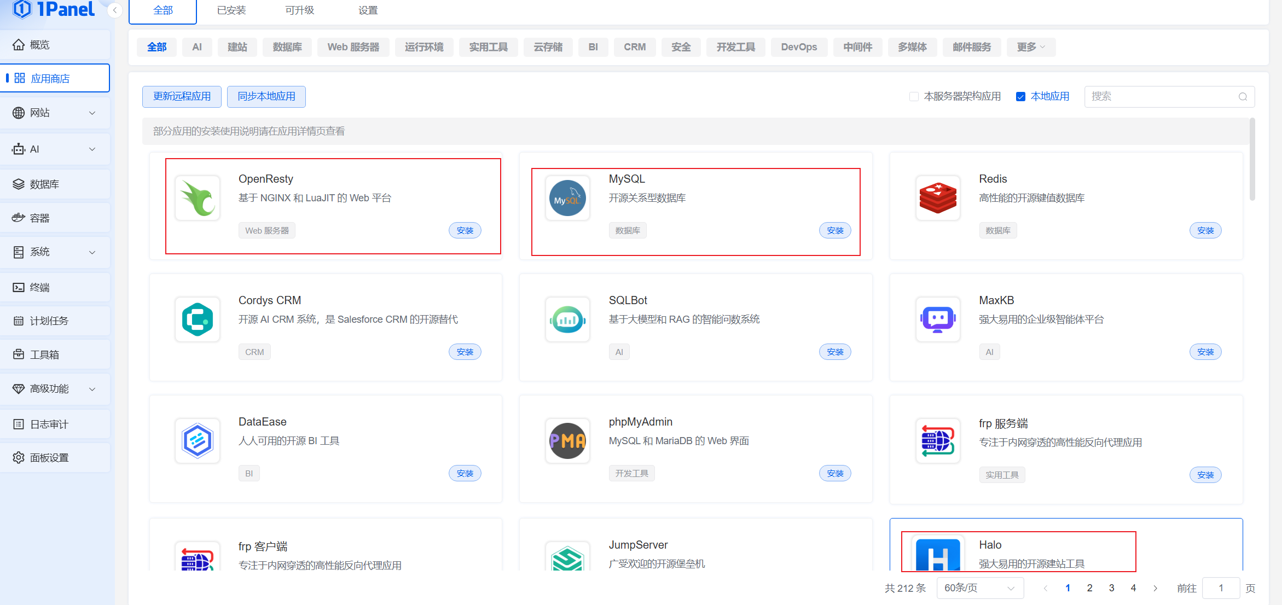Switch to the 已安装 tab
The width and height of the screenshot is (1282, 605).
tap(231, 10)
